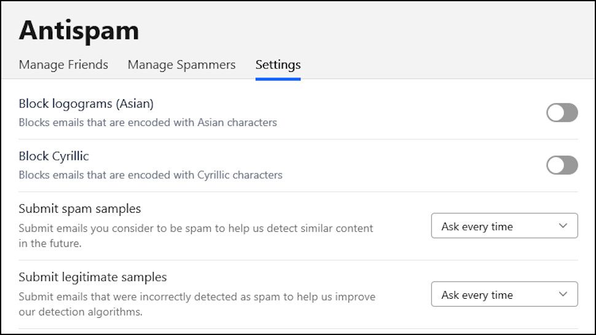
Task: Click the Asian characters description text
Action: point(147,122)
